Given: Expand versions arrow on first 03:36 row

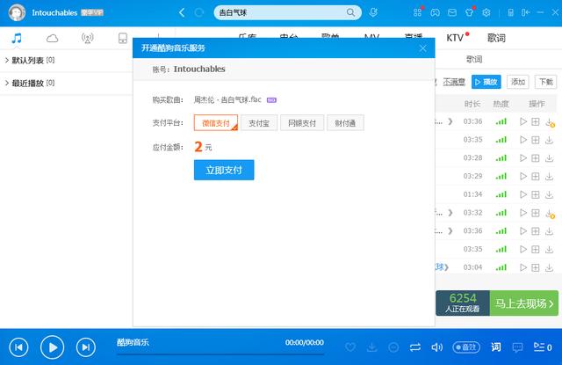Looking at the screenshot, I should (450, 121).
